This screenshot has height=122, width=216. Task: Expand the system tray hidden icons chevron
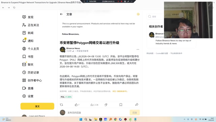[185, 119]
